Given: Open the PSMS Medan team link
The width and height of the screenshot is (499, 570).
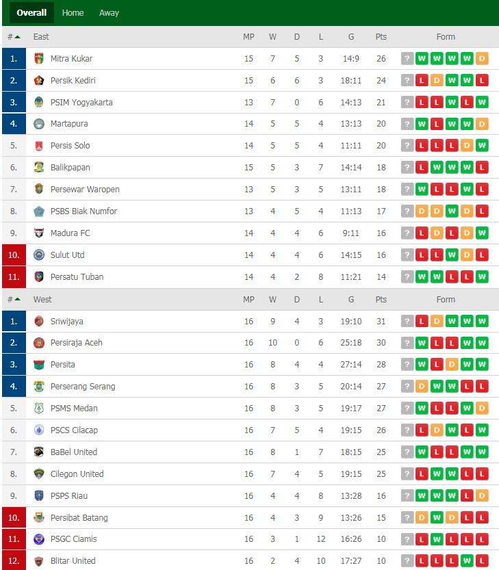Looking at the screenshot, I should click(x=74, y=409).
